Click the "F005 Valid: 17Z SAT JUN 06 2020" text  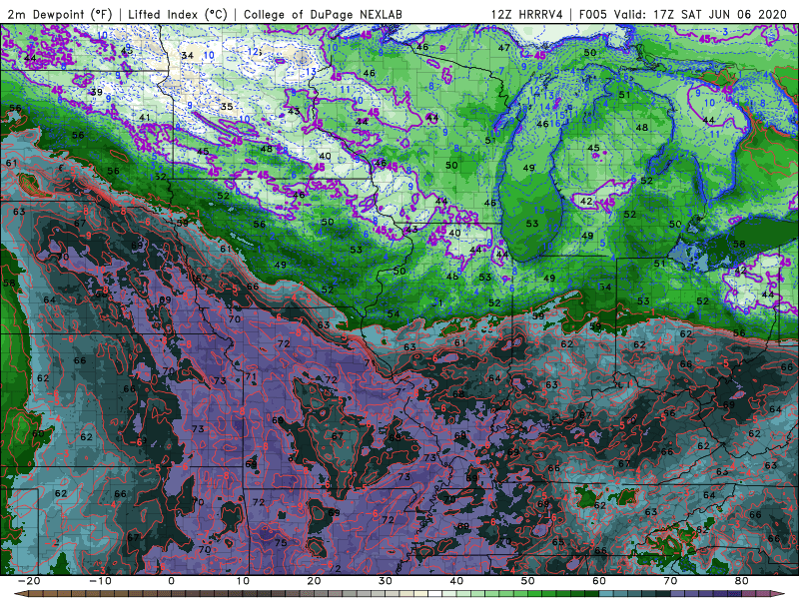(x=683, y=15)
